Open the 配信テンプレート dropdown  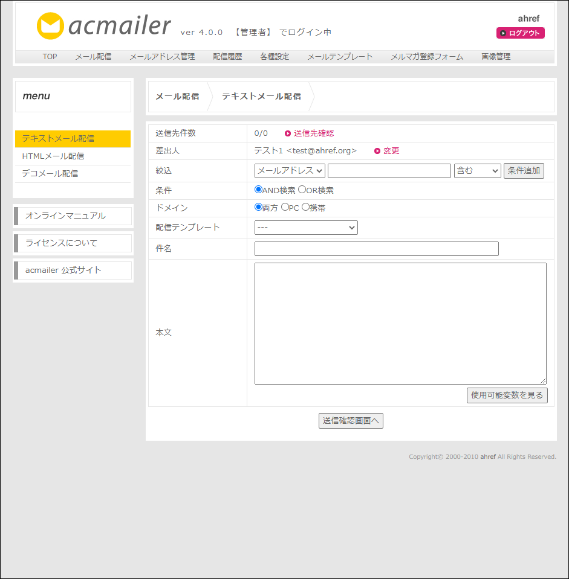tap(305, 228)
